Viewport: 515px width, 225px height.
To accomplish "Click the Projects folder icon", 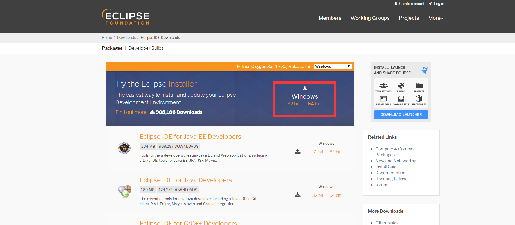I will 419,86.
